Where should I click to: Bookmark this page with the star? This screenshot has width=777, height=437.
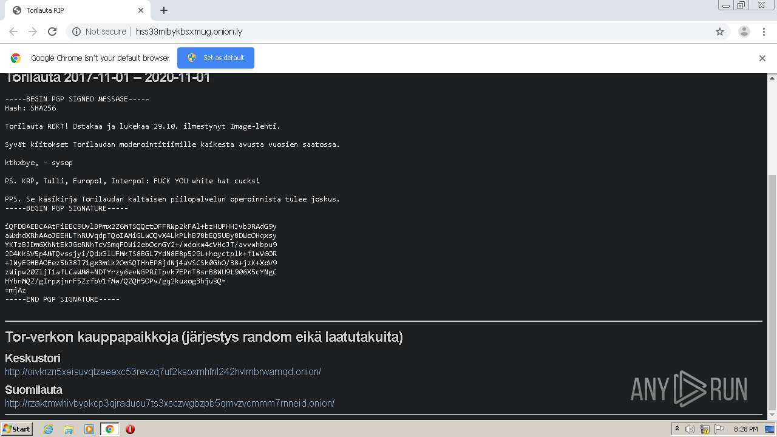point(720,32)
